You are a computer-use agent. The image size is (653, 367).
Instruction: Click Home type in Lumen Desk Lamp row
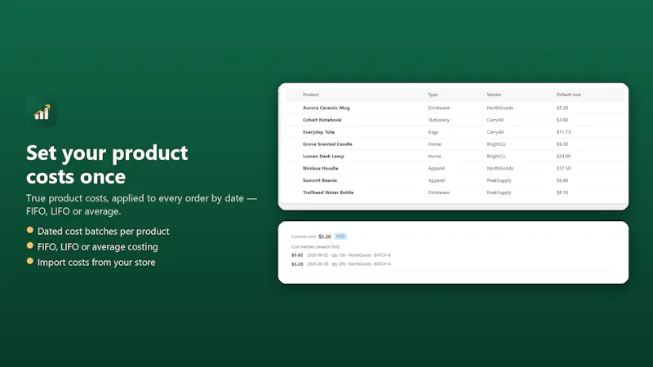pyautogui.click(x=434, y=156)
